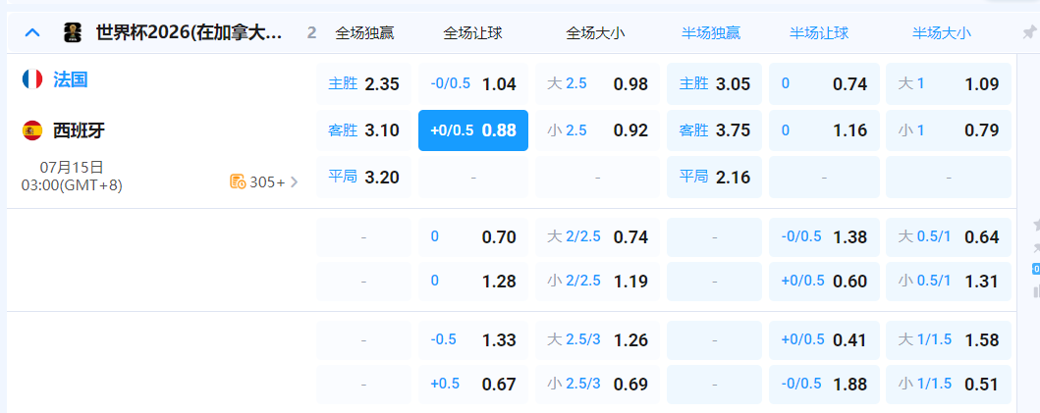The width and height of the screenshot is (1040, 413).
Task: Pick half handicap 0 at 1.16
Action: click(825, 130)
